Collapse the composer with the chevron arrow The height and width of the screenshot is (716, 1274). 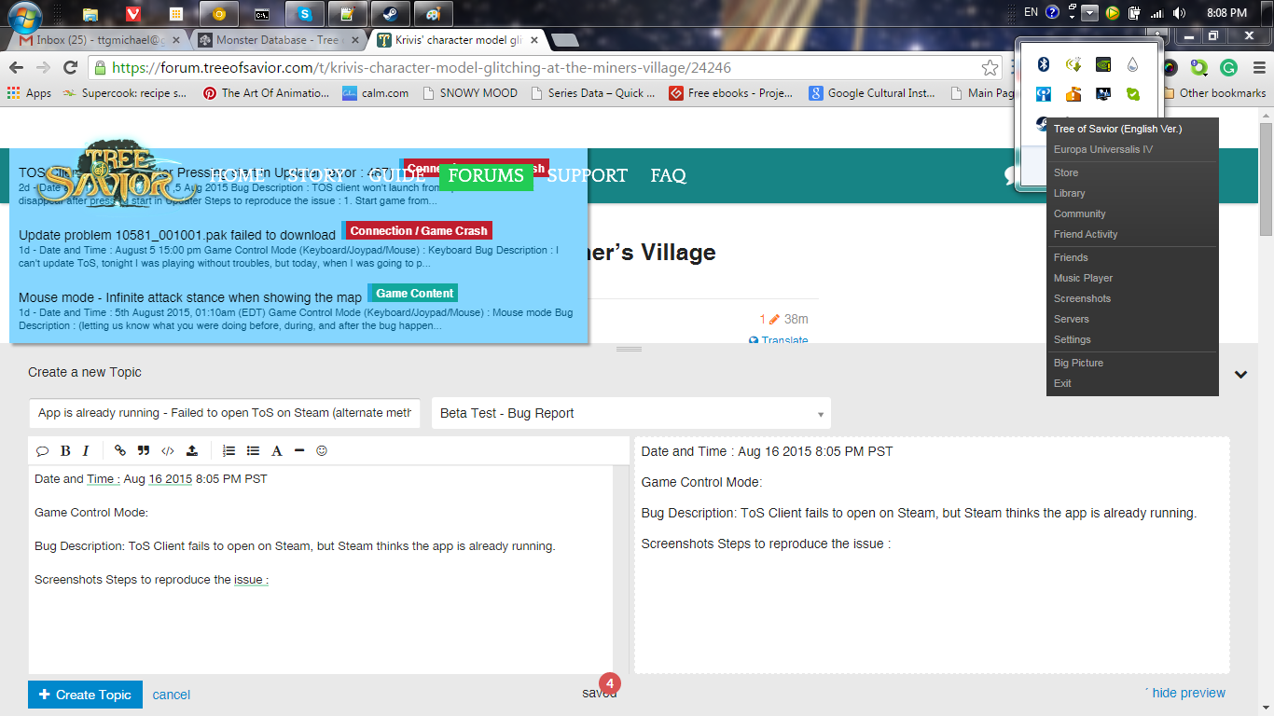(x=1240, y=375)
